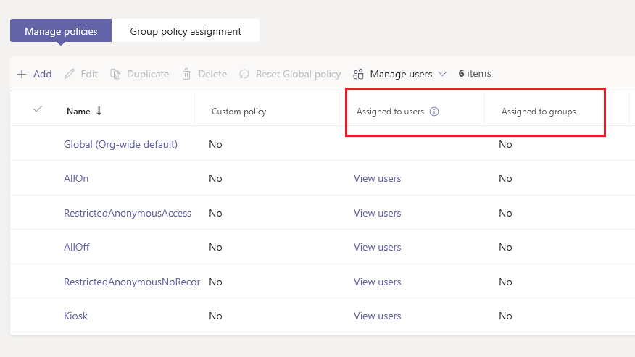The width and height of the screenshot is (635, 357).
Task: Open the RestrictedAnonymousAccess policy
Action: [128, 213]
